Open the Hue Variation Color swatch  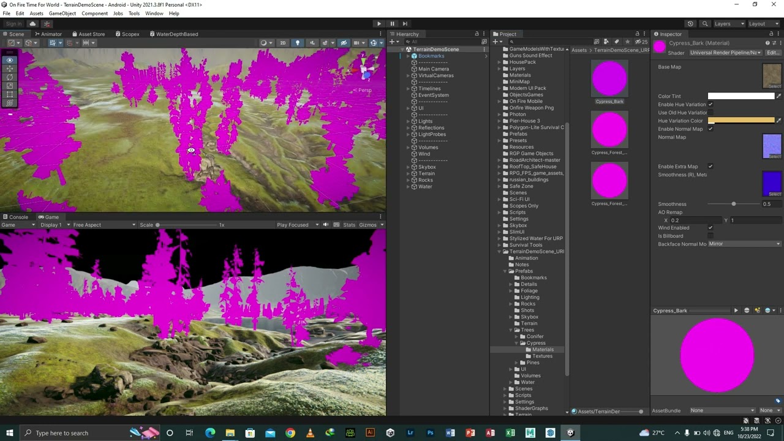pos(741,121)
